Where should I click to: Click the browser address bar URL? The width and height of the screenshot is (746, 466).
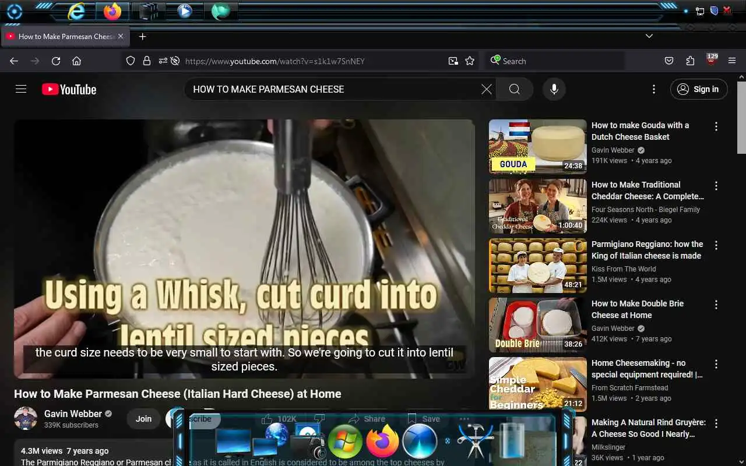275,61
